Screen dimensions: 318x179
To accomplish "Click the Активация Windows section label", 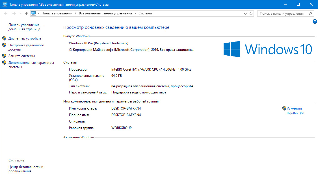I will tap(79, 137).
